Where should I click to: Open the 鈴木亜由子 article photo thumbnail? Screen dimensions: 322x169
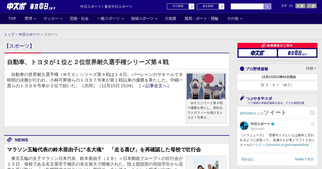(x=206, y=163)
